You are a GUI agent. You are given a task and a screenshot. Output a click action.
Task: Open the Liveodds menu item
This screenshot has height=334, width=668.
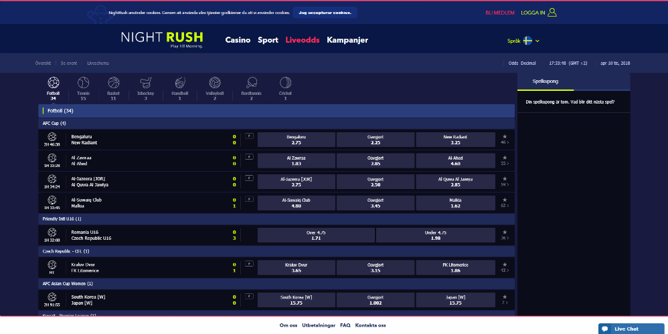pyautogui.click(x=303, y=40)
